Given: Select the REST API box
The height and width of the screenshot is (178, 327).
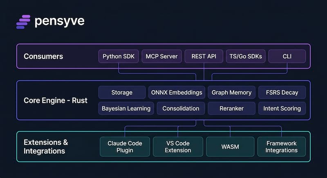Looking at the screenshot, I should [x=204, y=56].
